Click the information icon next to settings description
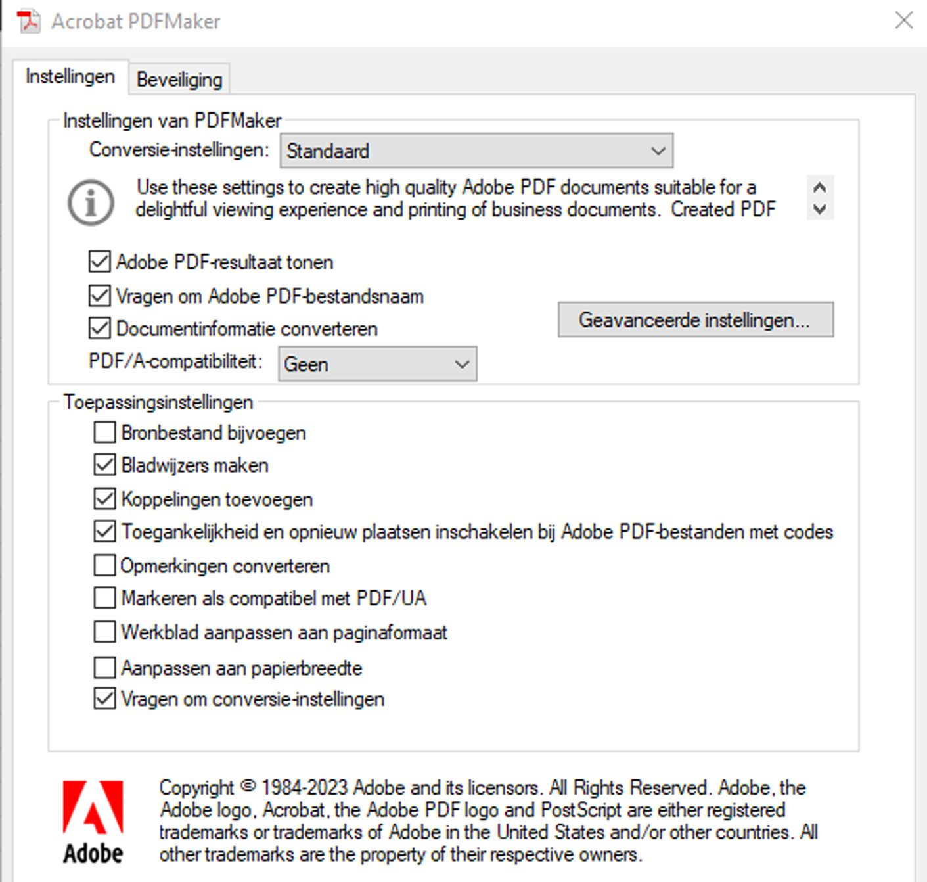This screenshot has width=927, height=882. tap(91, 202)
